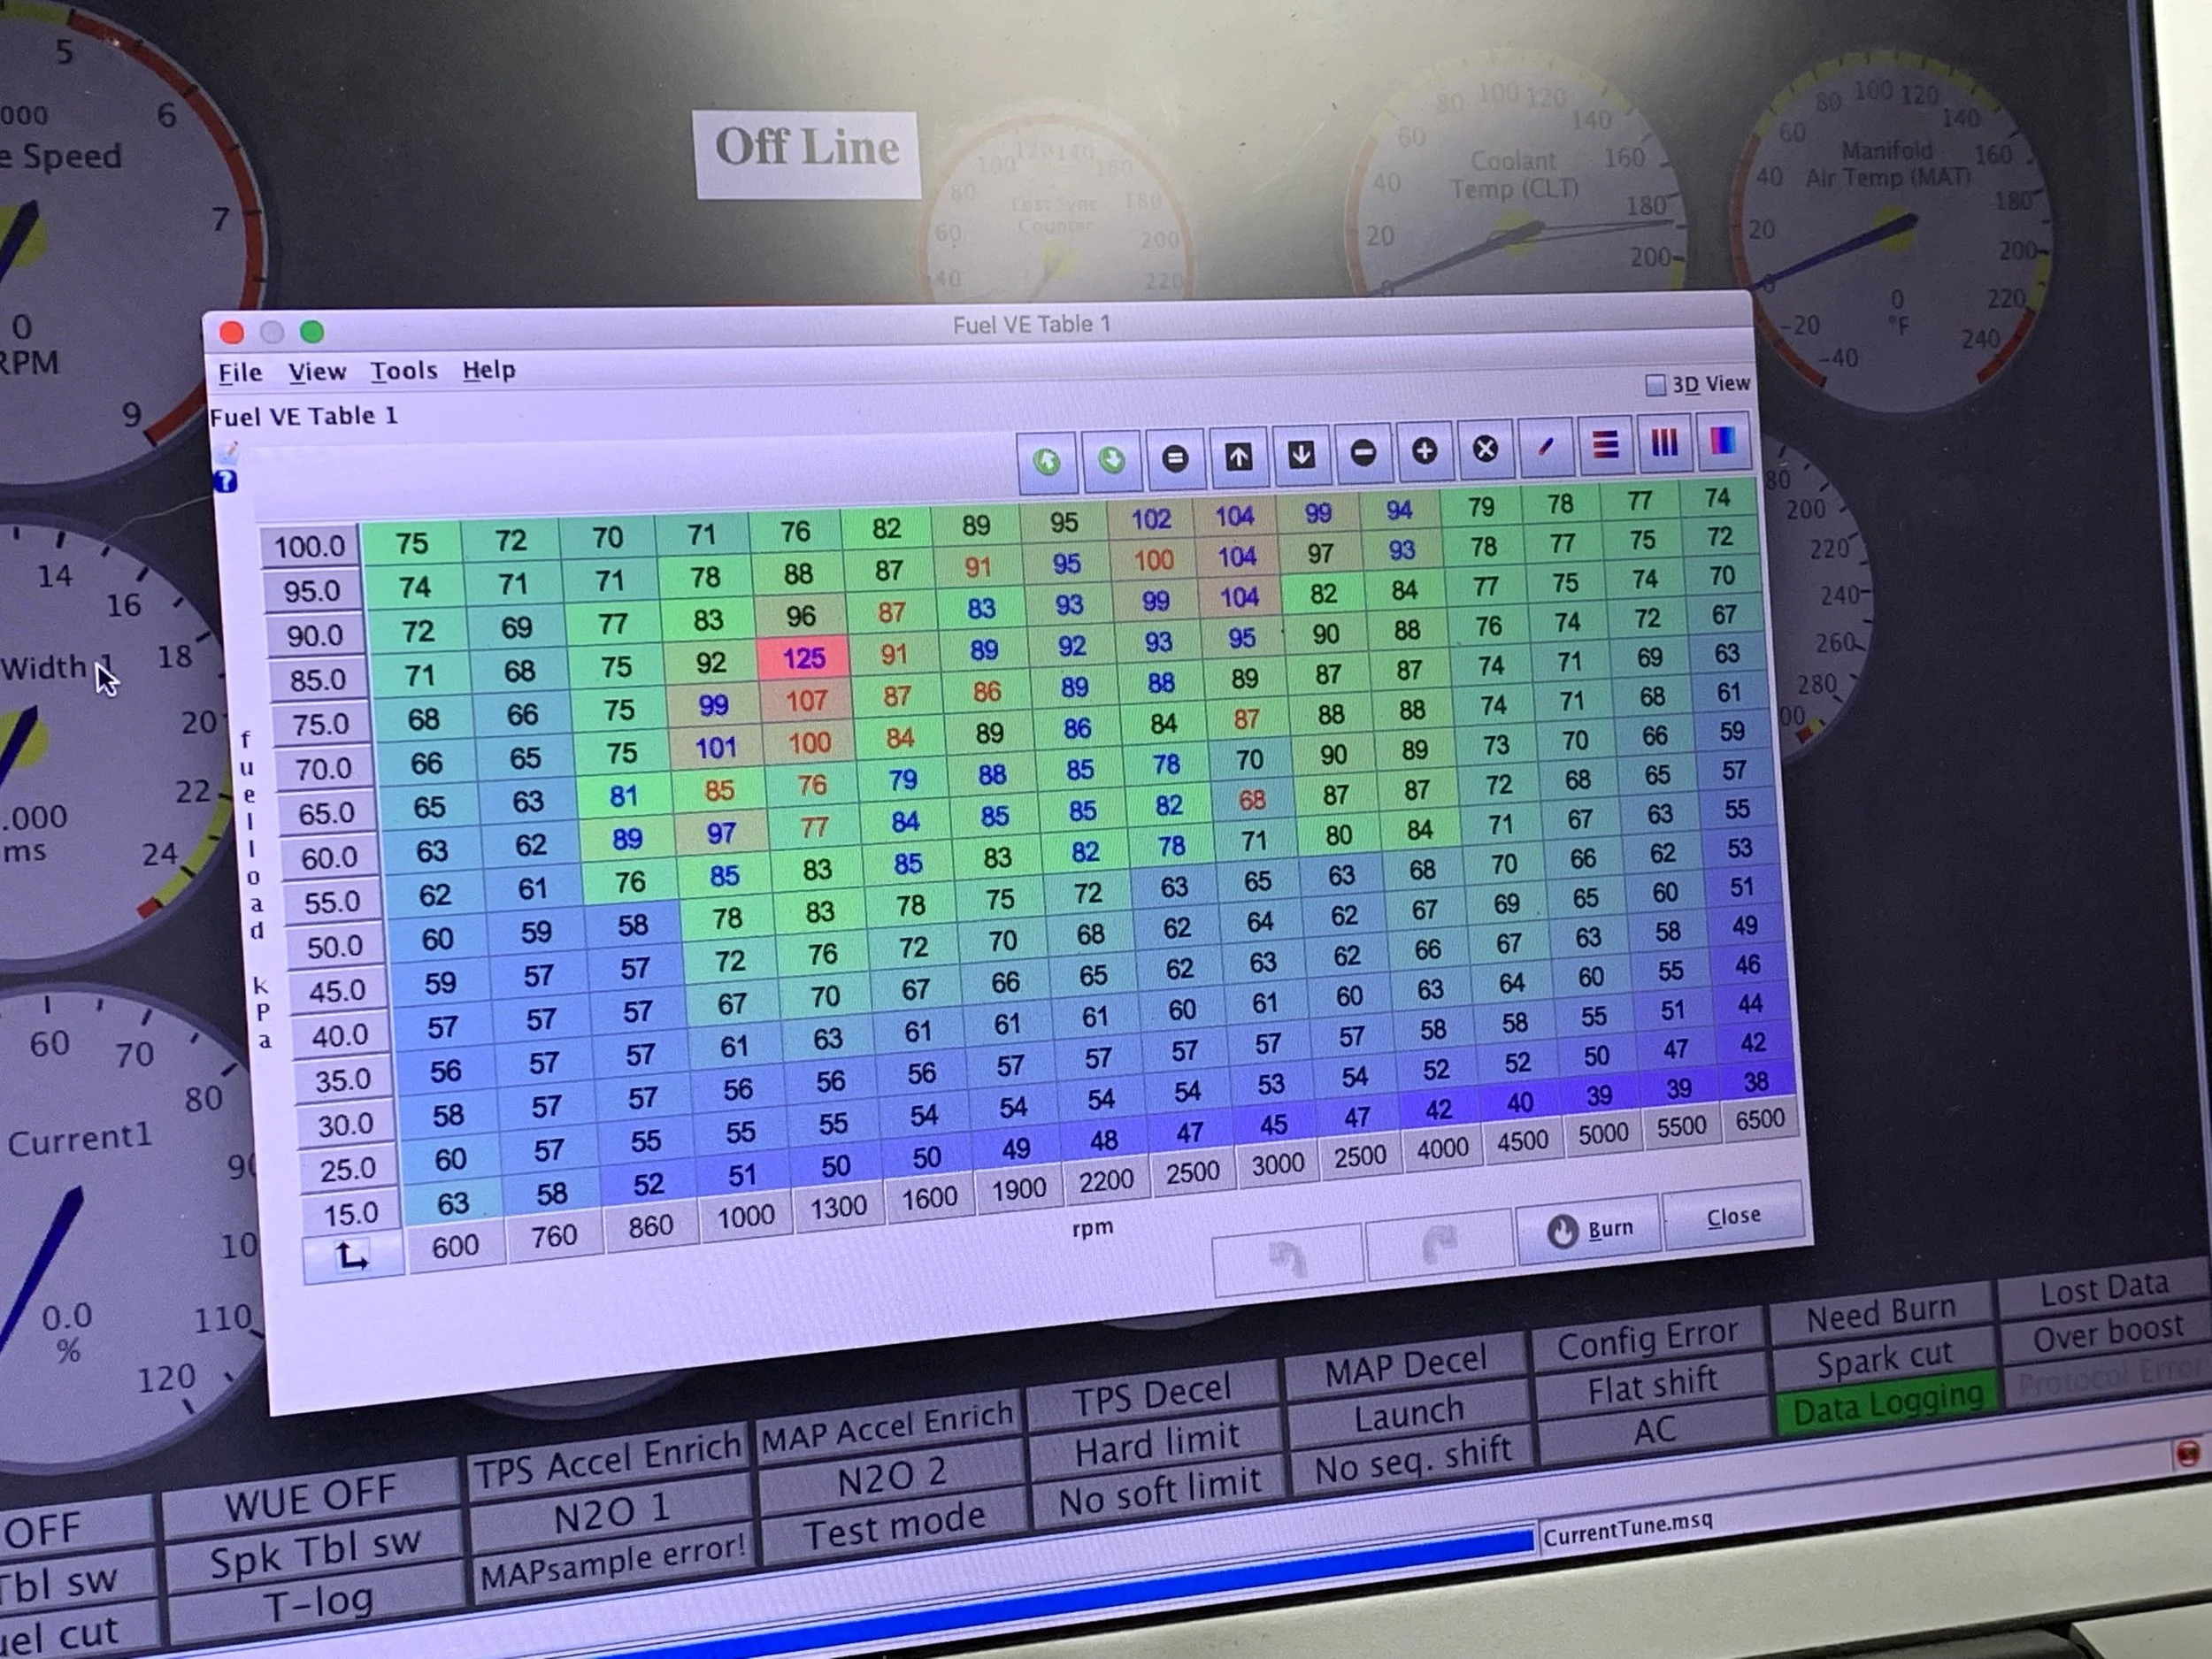Click the multiply (X) cells icon
The width and height of the screenshot is (2212, 1659).
(x=1485, y=449)
